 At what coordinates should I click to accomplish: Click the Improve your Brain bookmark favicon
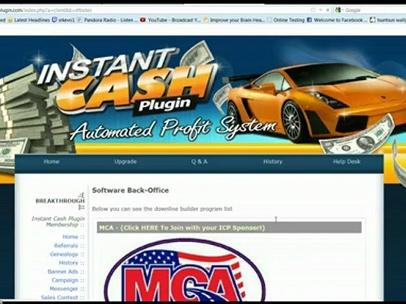pyautogui.click(x=206, y=20)
